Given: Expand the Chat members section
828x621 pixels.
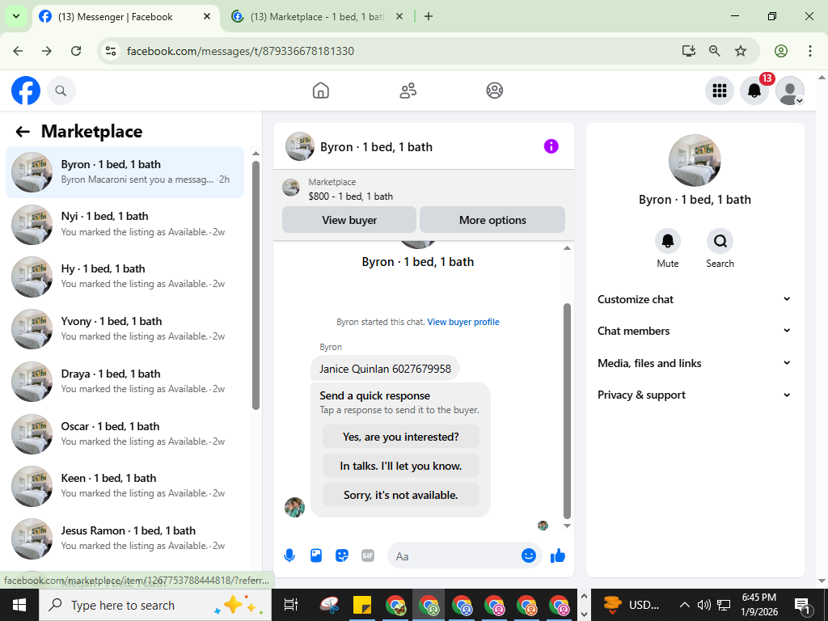Looking at the screenshot, I should coord(695,331).
